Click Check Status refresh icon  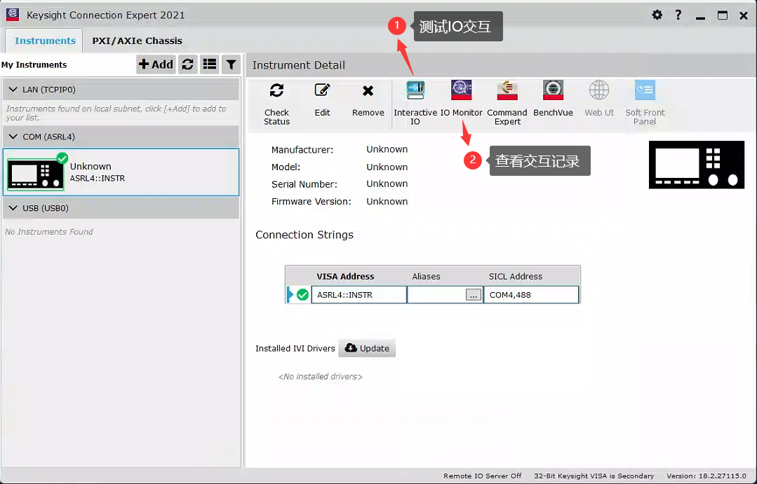pyautogui.click(x=276, y=90)
